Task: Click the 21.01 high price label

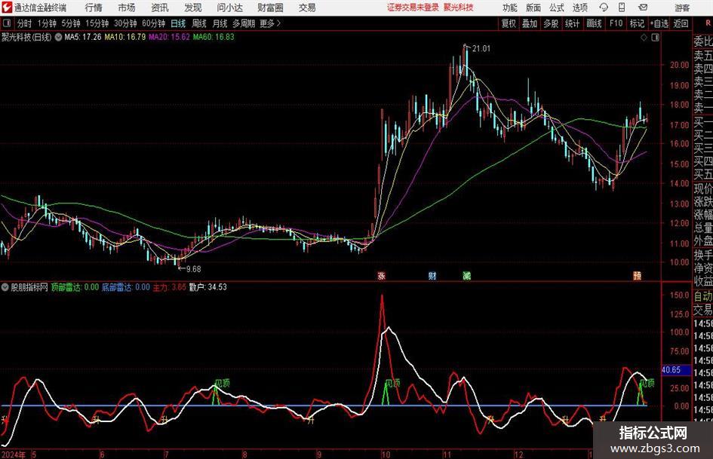Action: coord(481,49)
